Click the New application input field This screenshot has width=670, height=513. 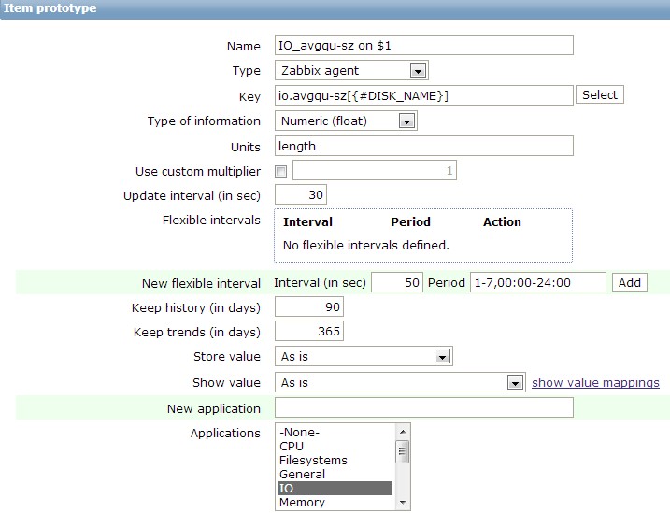pos(424,407)
